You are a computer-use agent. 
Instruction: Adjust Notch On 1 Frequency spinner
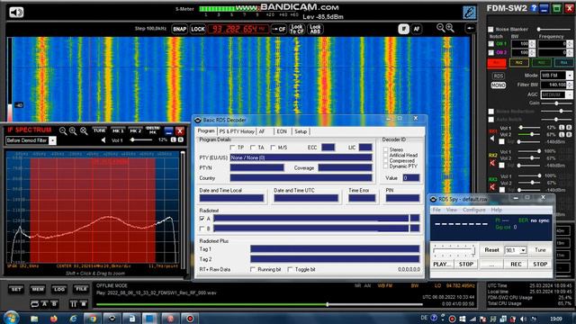tap(570, 44)
